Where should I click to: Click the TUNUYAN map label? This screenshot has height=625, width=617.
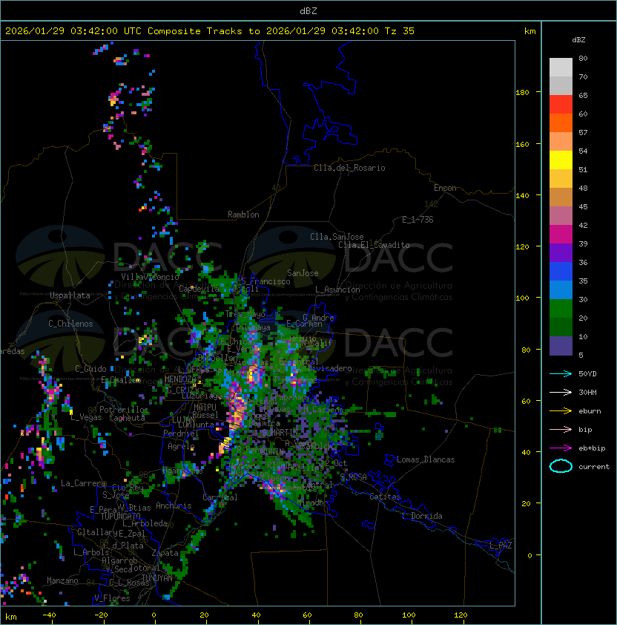157,577
